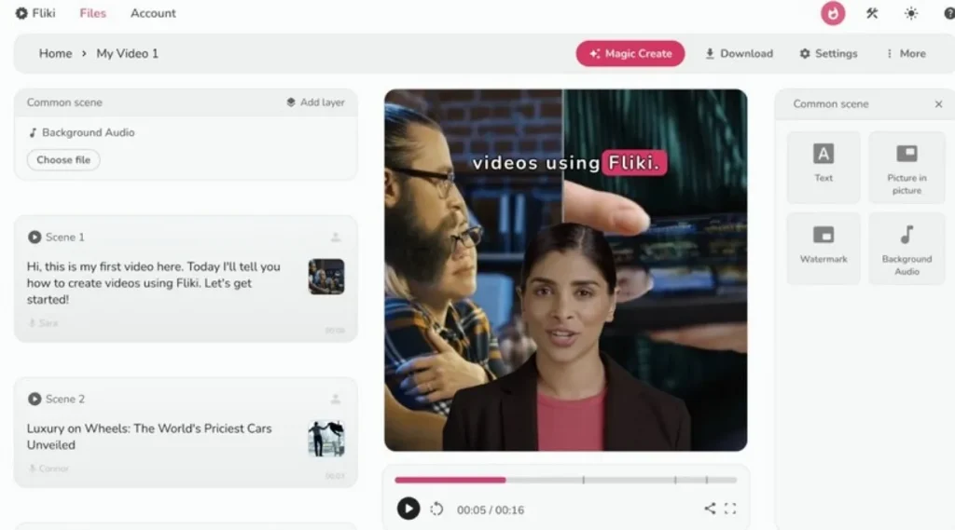This screenshot has width=955, height=530.
Task: Click the Fliki logo in the header
Action: [x=35, y=13]
